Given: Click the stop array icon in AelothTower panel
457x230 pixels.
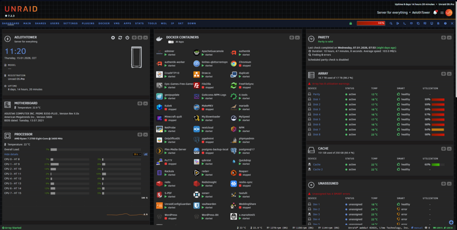Looking at the screenshot, I should tap(113, 38).
